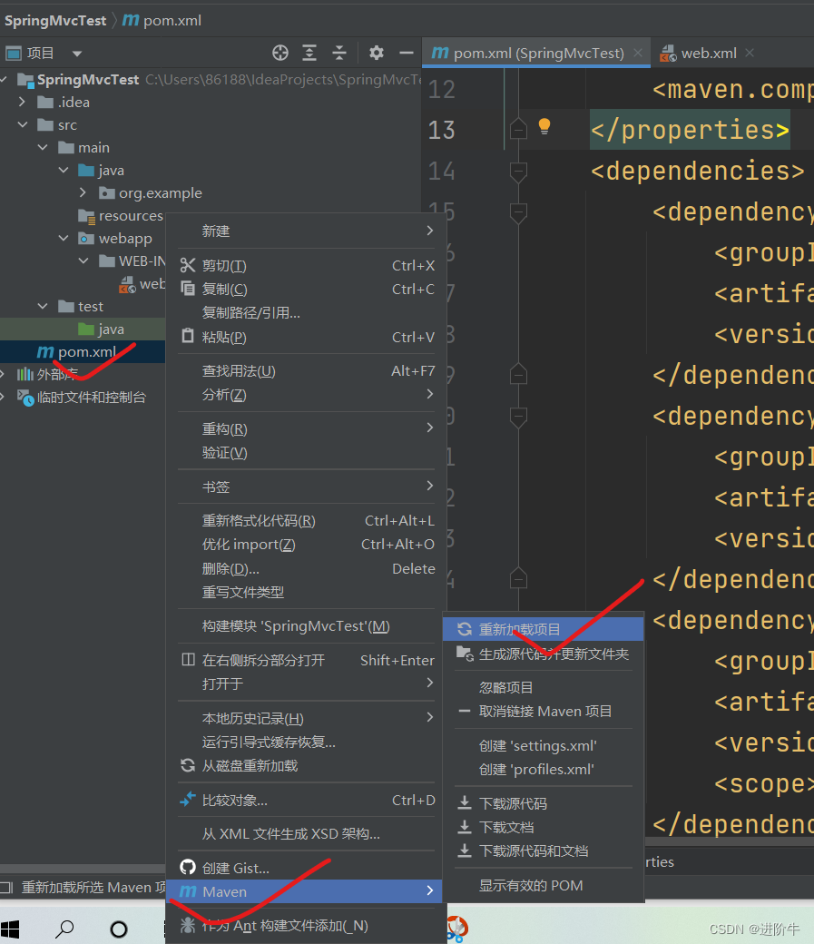Choose 重写文件类型 entry
The height and width of the screenshot is (944, 814).
(x=307, y=593)
